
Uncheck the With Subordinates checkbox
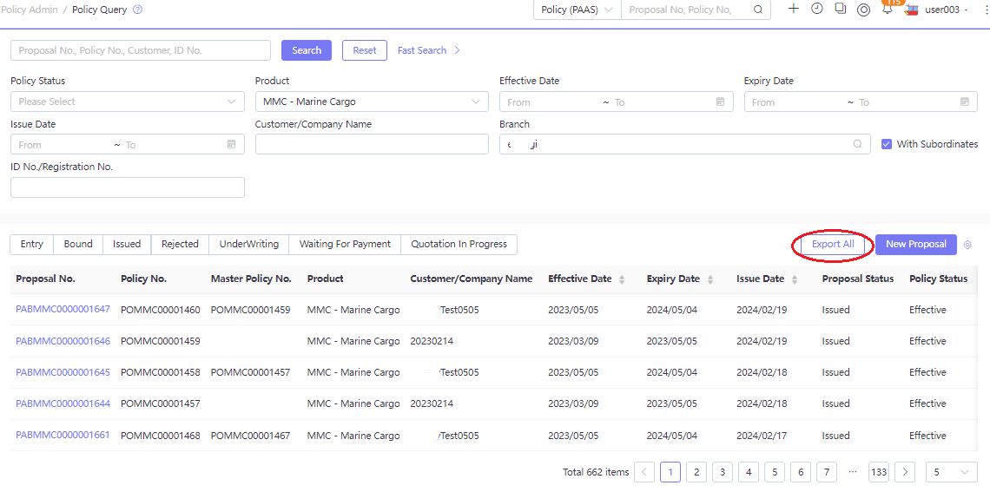coord(887,144)
